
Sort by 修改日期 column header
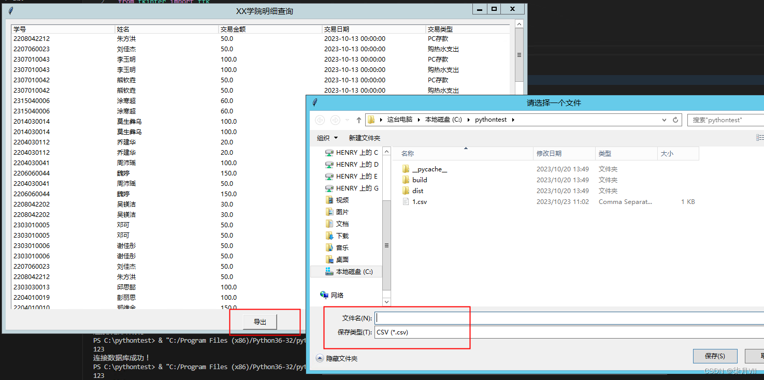pyautogui.click(x=565, y=154)
